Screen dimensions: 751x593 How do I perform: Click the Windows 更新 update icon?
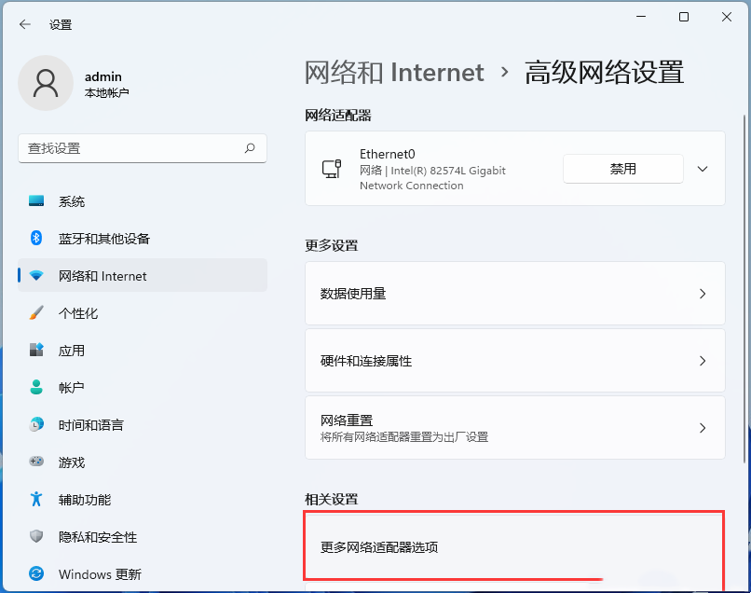[35, 574]
